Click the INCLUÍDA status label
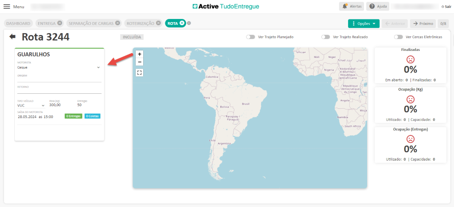Viewport: 454px width, 207px height. 132,37
